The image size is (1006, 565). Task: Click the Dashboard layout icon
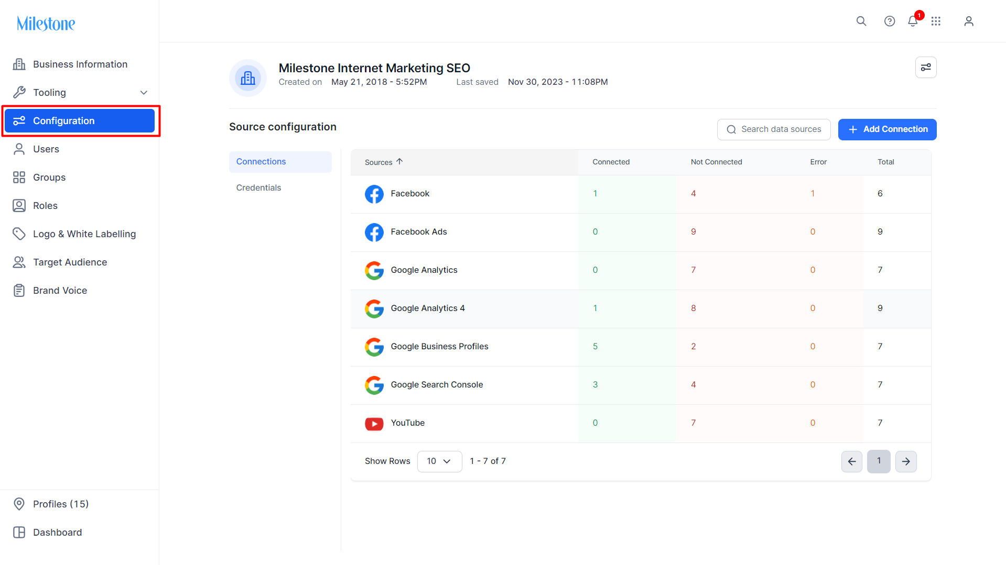pos(19,533)
